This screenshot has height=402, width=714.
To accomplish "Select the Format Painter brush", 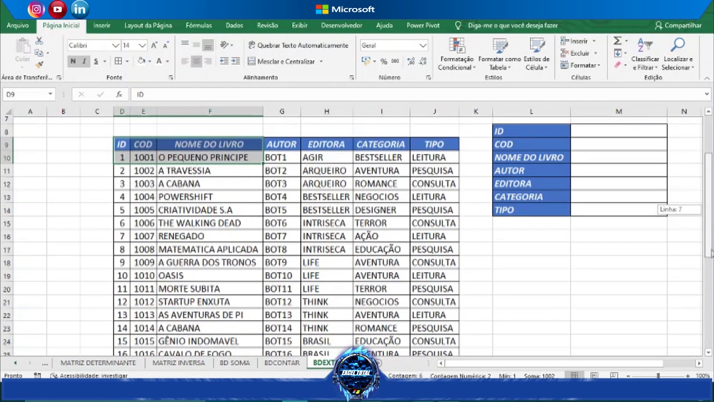I will [39, 64].
